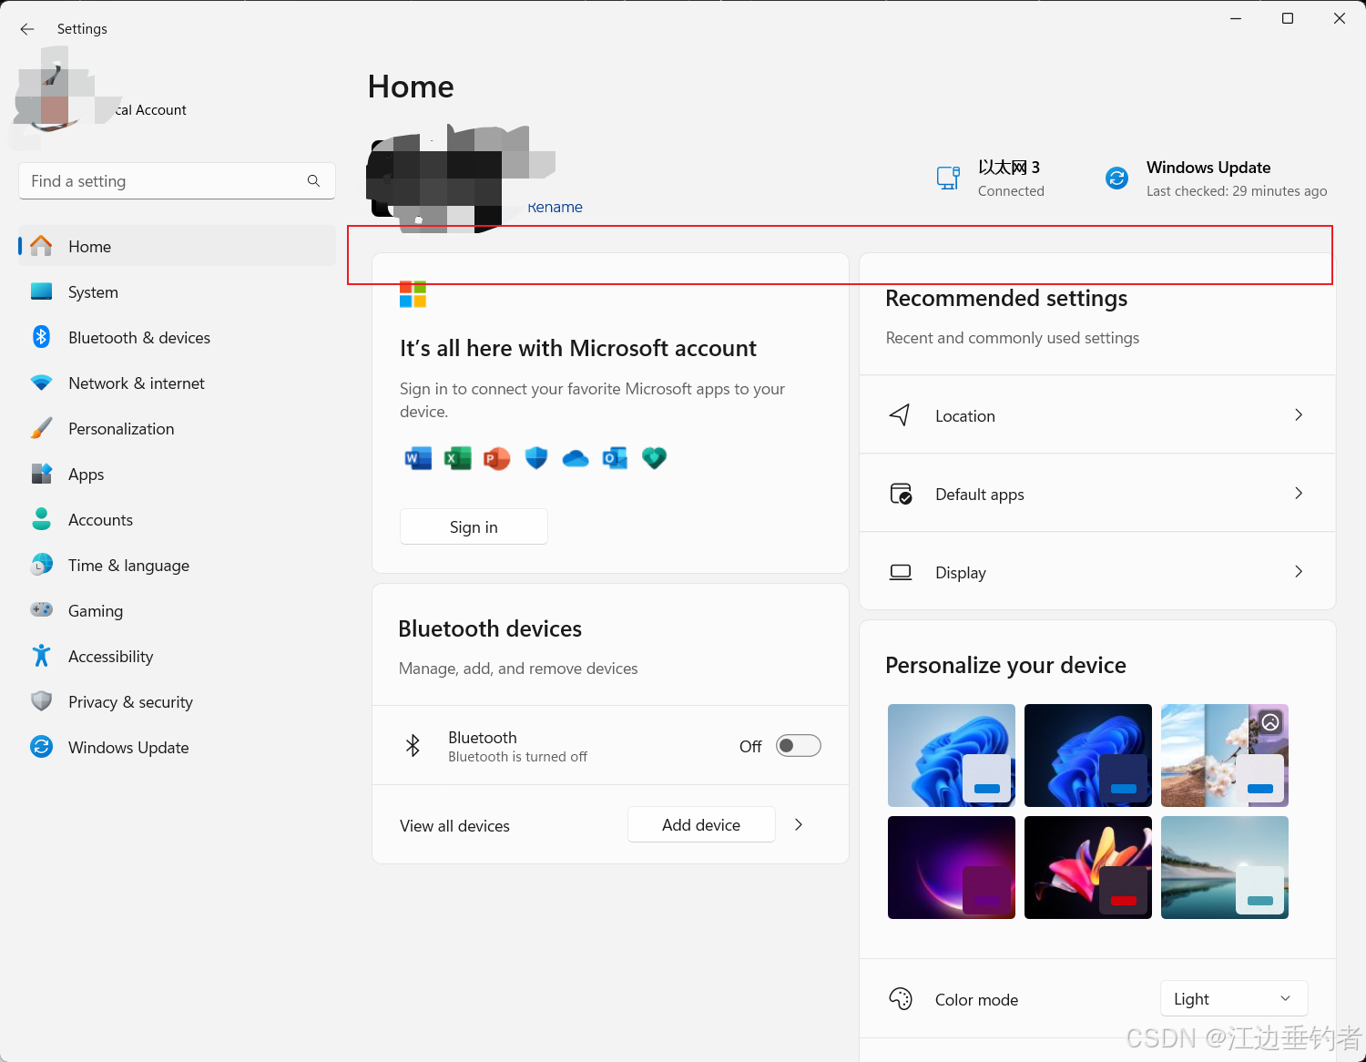Click the Accessibility figure icon
The image size is (1366, 1062).
[x=41, y=656]
